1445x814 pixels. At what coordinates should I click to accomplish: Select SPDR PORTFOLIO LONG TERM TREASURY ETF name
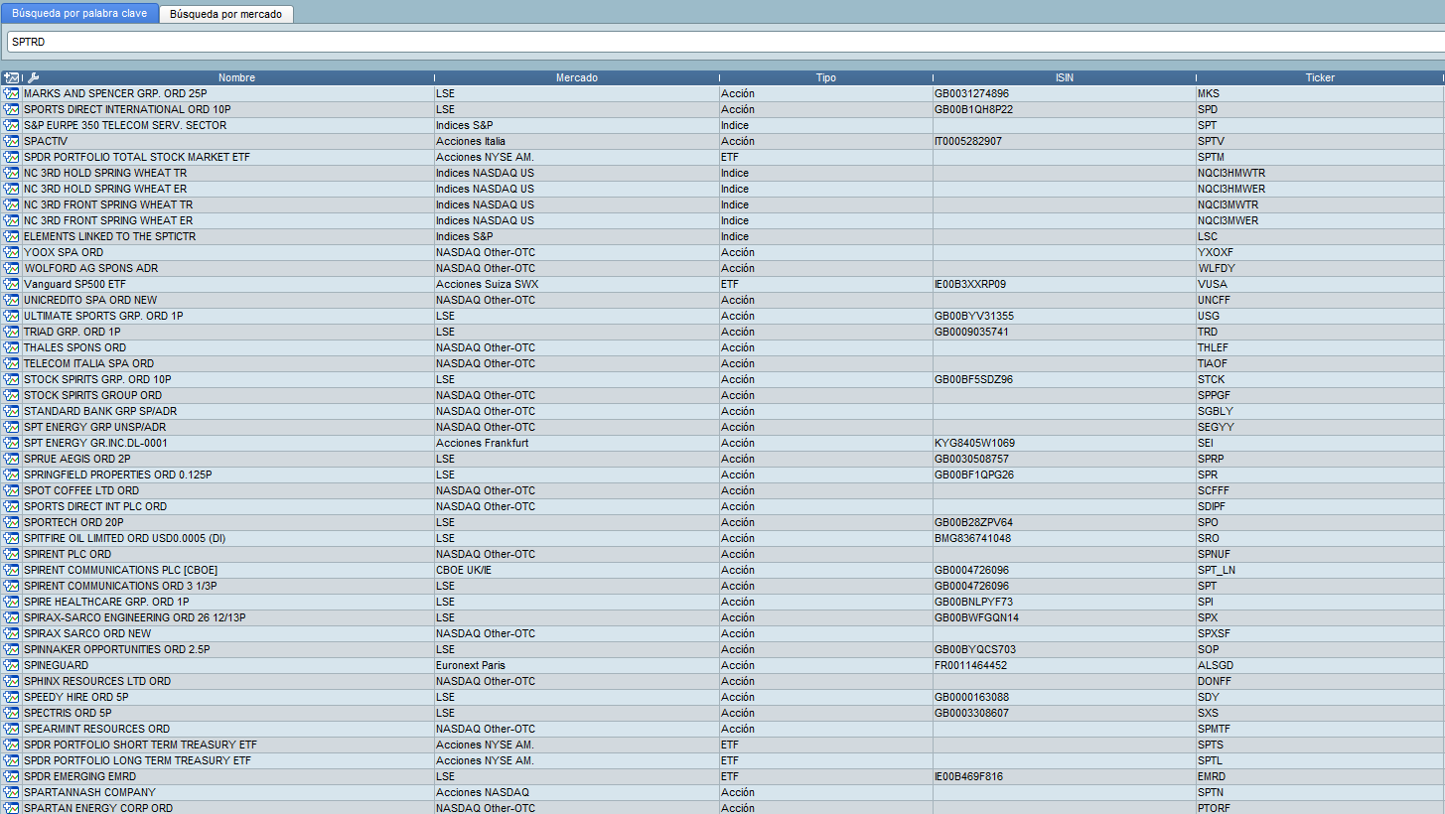137,760
